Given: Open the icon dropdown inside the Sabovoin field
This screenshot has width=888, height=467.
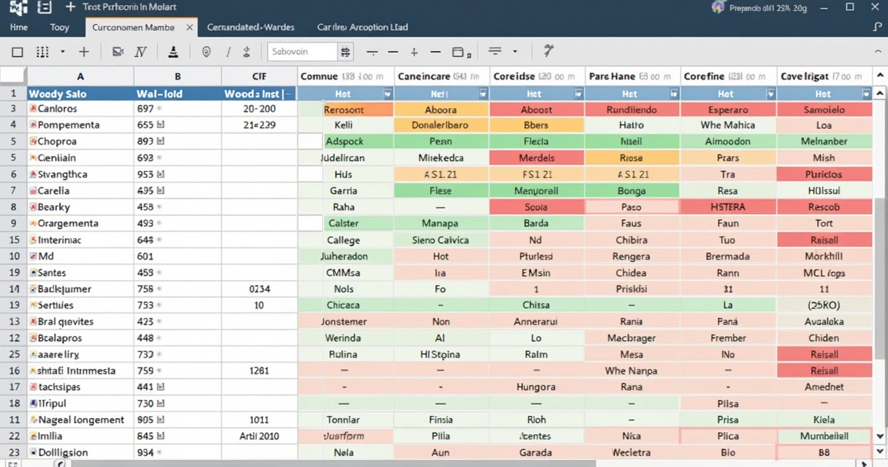Looking at the screenshot, I should 345,51.
